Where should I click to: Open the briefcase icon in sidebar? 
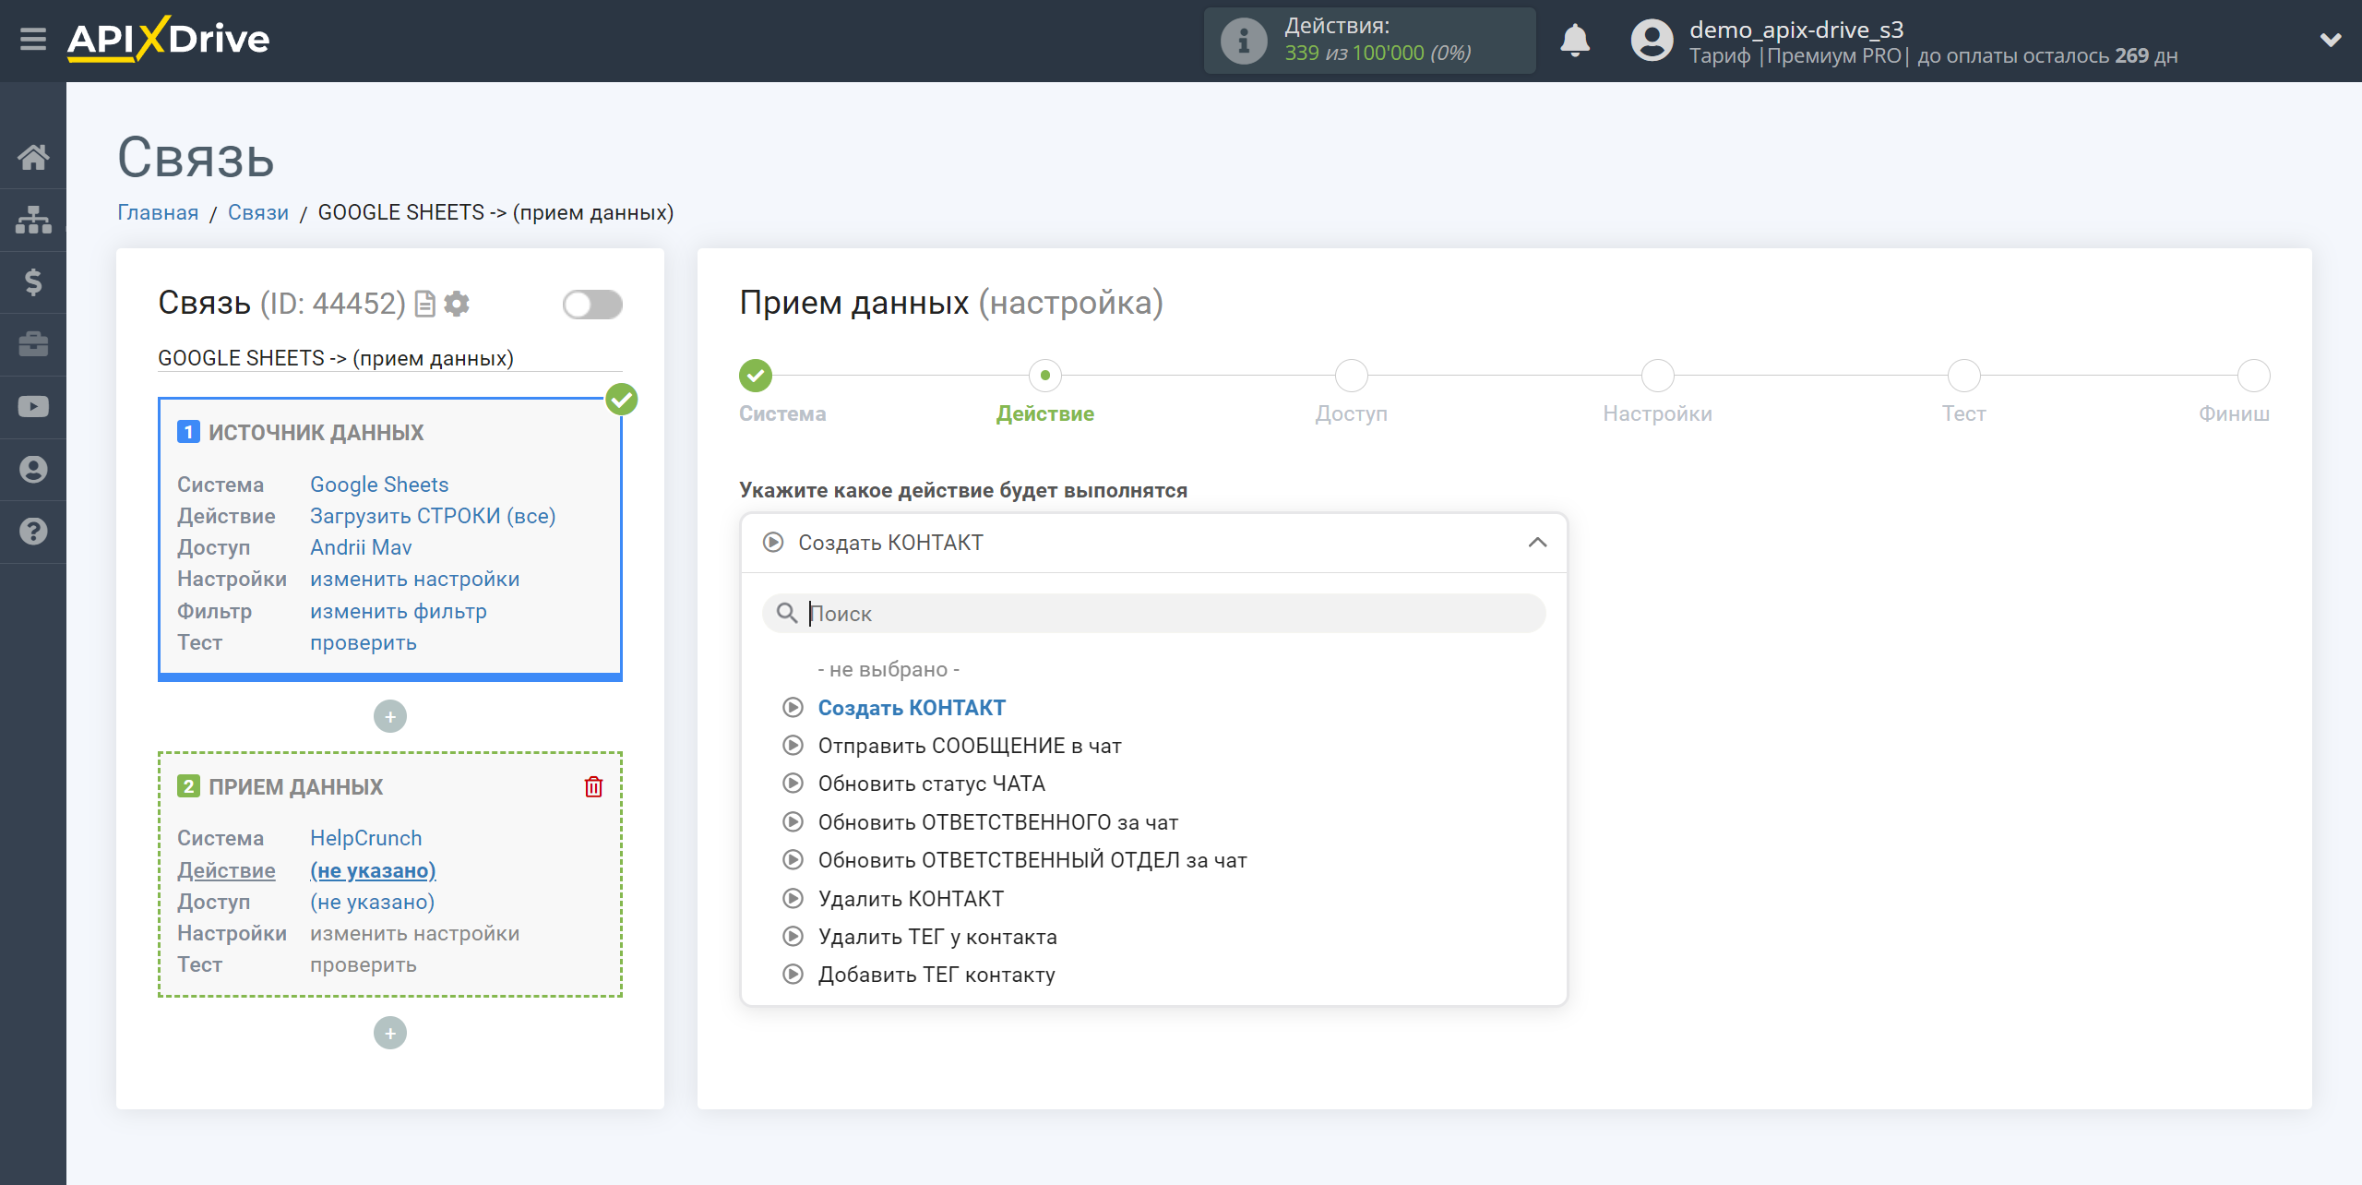point(33,344)
